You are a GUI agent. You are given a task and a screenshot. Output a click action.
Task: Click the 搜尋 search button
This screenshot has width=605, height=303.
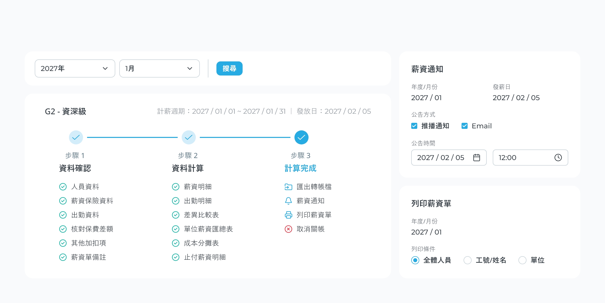pyautogui.click(x=230, y=68)
